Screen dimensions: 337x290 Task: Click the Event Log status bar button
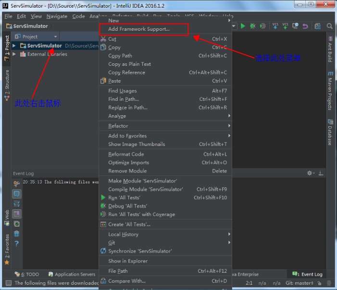coord(307,274)
